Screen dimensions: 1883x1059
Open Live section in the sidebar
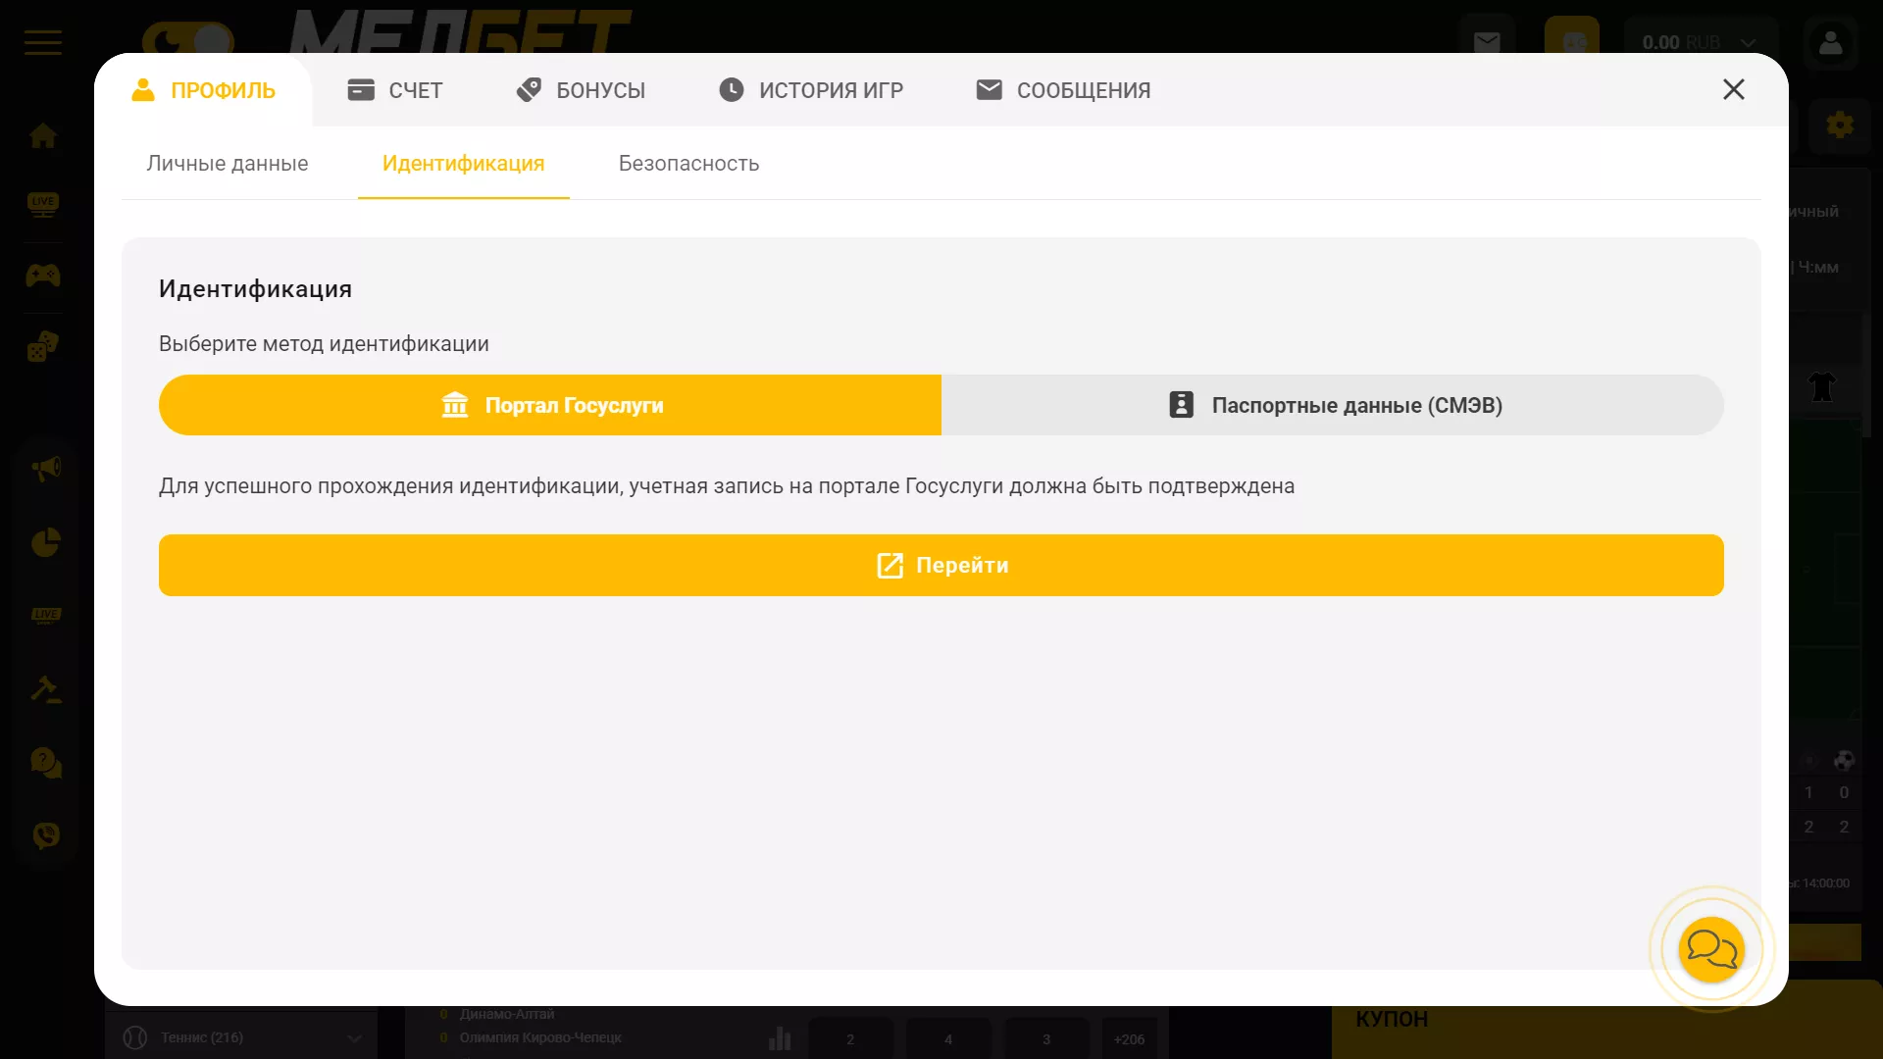[43, 204]
